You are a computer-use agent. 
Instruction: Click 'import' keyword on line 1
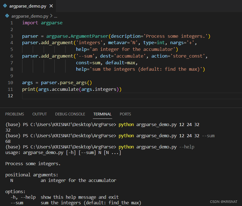click(30, 23)
